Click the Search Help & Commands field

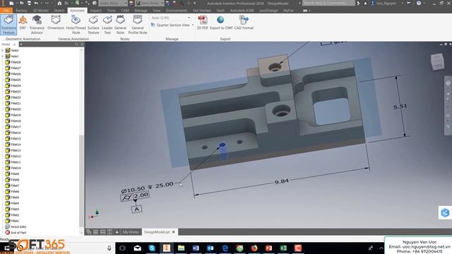pyautogui.click(x=328, y=3)
